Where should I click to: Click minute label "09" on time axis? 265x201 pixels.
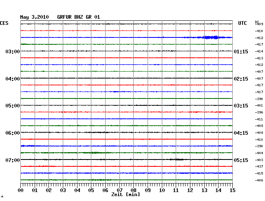click(148, 190)
